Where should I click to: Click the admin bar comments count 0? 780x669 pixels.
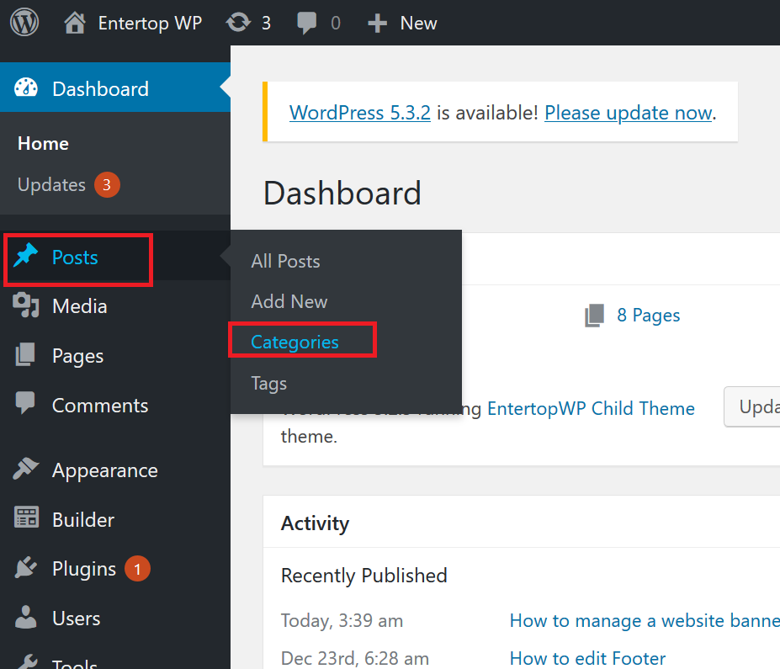[x=336, y=24]
